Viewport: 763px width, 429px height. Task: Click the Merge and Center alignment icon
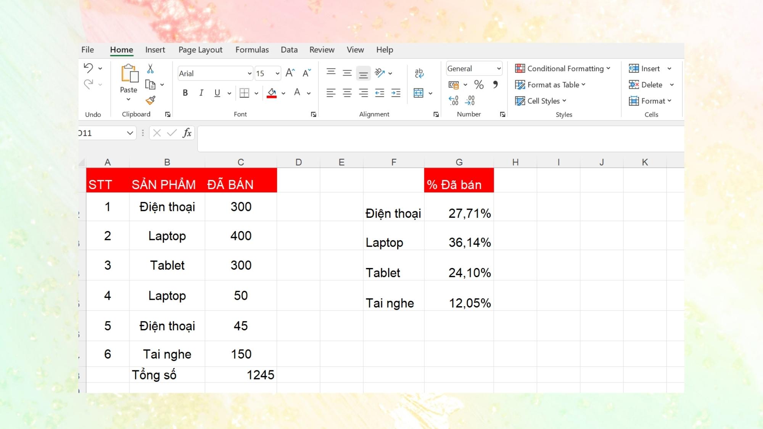(419, 93)
